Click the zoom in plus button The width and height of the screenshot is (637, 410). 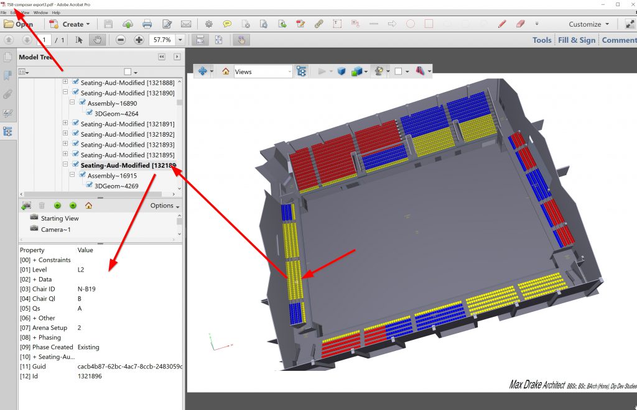coord(139,40)
